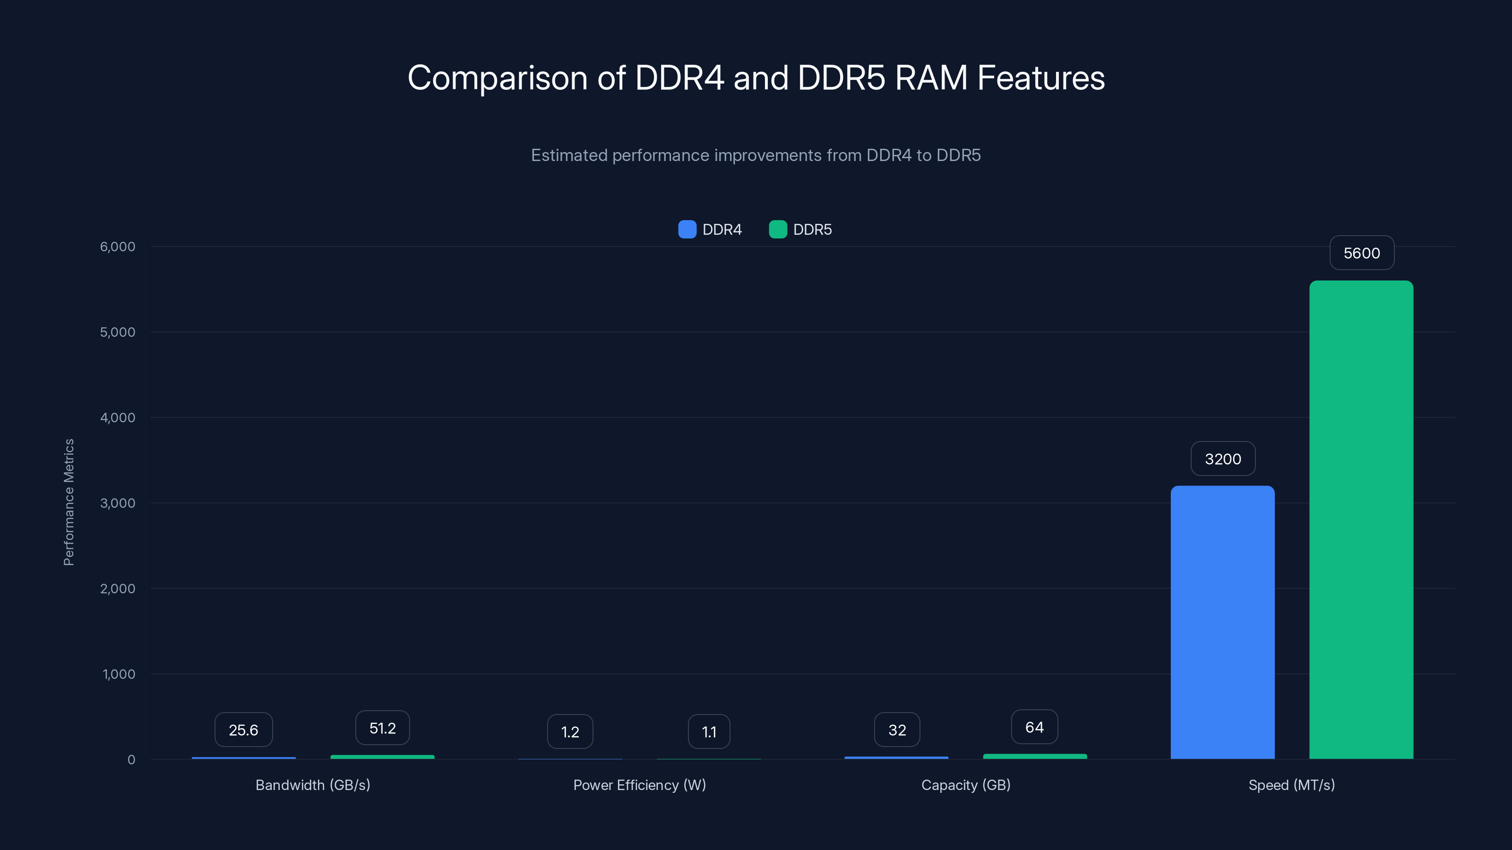The height and width of the screenshot is (850, 1512).
Task: Click the 1.2 Power Efficiency label
Action: (x=569, y=731)
